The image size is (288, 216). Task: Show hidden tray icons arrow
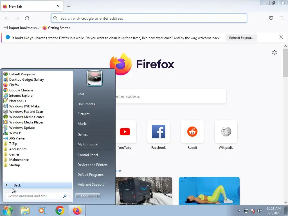point(239,211)
